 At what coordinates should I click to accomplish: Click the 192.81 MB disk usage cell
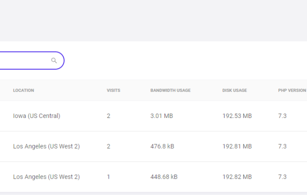point(237,147)
